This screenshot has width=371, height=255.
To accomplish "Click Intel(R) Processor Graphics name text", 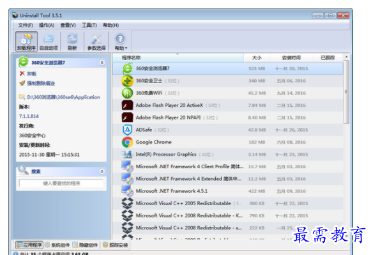I will pyautogui.click(x=166, y=155).
